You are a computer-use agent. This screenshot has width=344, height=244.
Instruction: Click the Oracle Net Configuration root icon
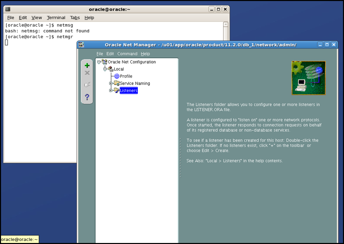pyautogui.click(x=105, y=62)
